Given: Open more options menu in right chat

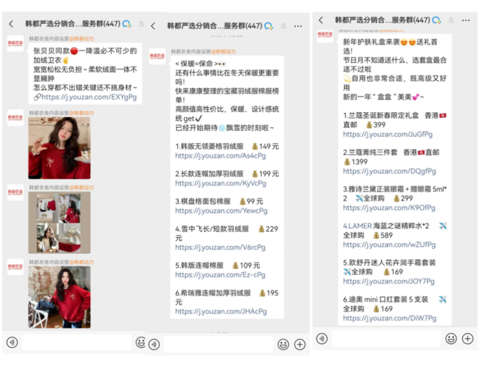Looking at the screenshot, I should coord(466,20).
